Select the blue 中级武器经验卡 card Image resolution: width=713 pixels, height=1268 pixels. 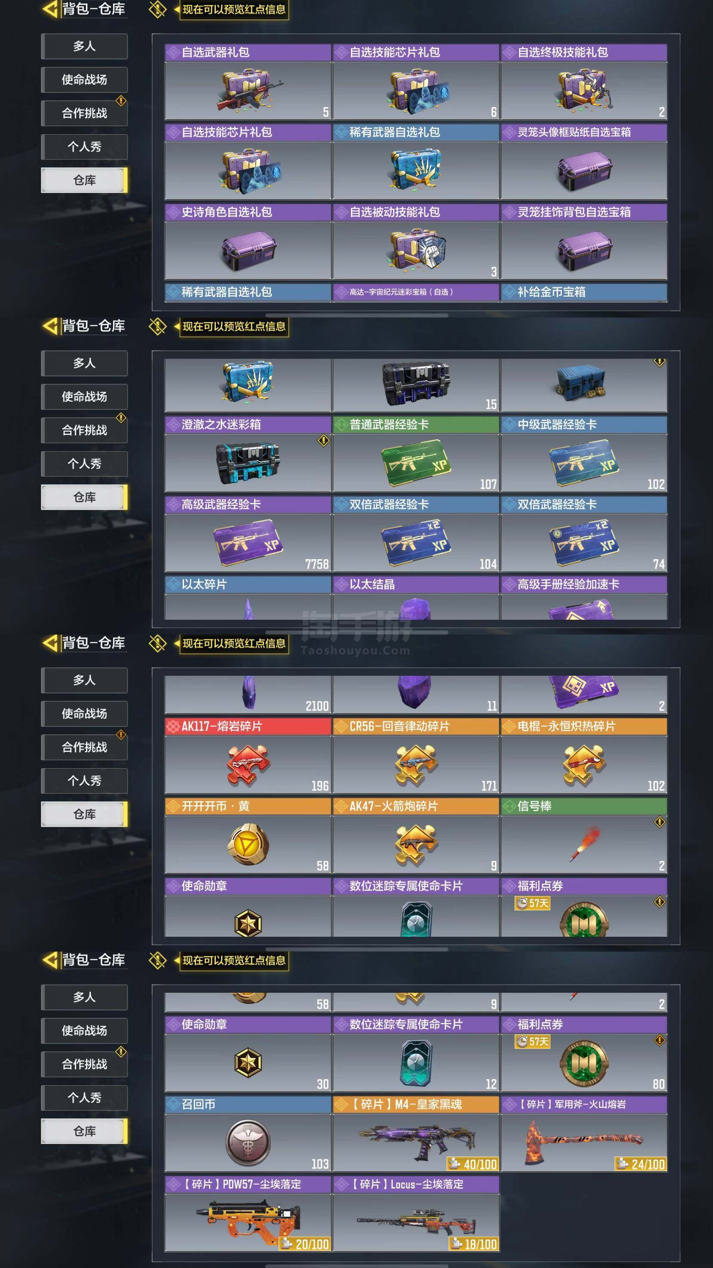pos(584,454)
